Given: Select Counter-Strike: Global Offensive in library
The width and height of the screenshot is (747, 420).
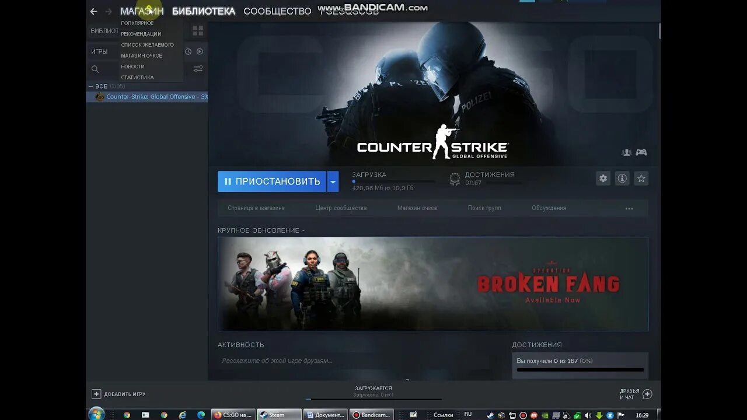Looking at the screenshot, I should click(x=147, y=97).
